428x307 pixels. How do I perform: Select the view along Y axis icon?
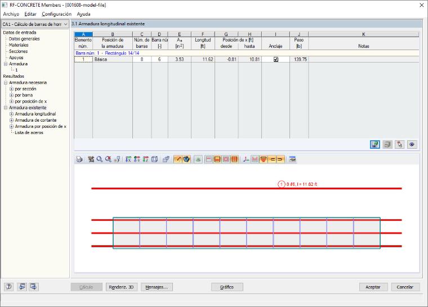137,159
